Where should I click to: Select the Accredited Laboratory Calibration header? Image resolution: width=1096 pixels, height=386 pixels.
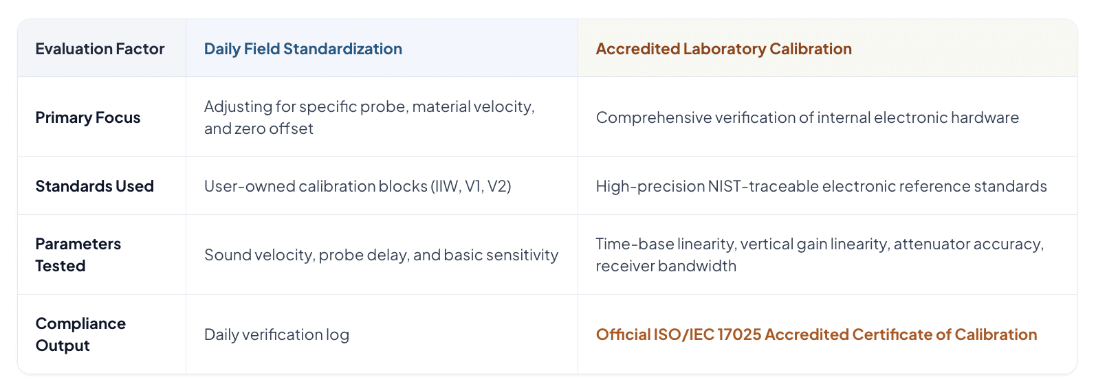click(x=723, y=49)
